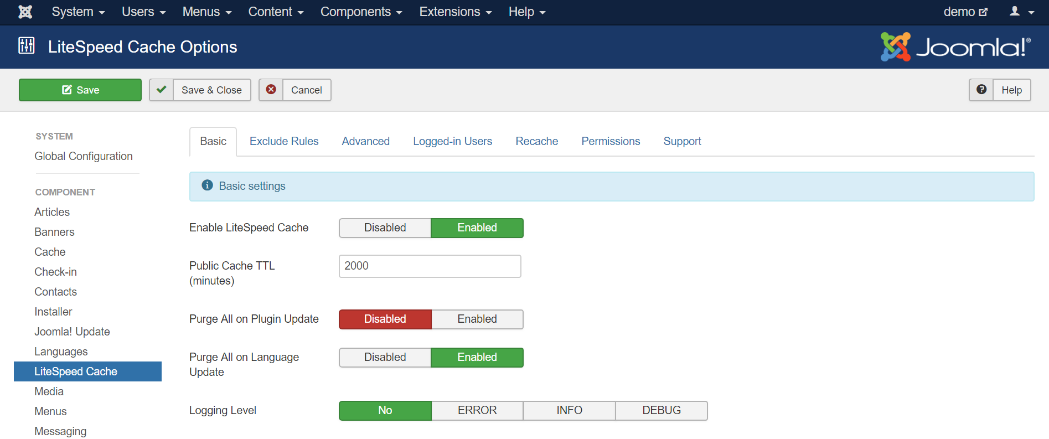The image size is (1049, 439).
Task: Open the Support tab
Action: pos(683,141)
